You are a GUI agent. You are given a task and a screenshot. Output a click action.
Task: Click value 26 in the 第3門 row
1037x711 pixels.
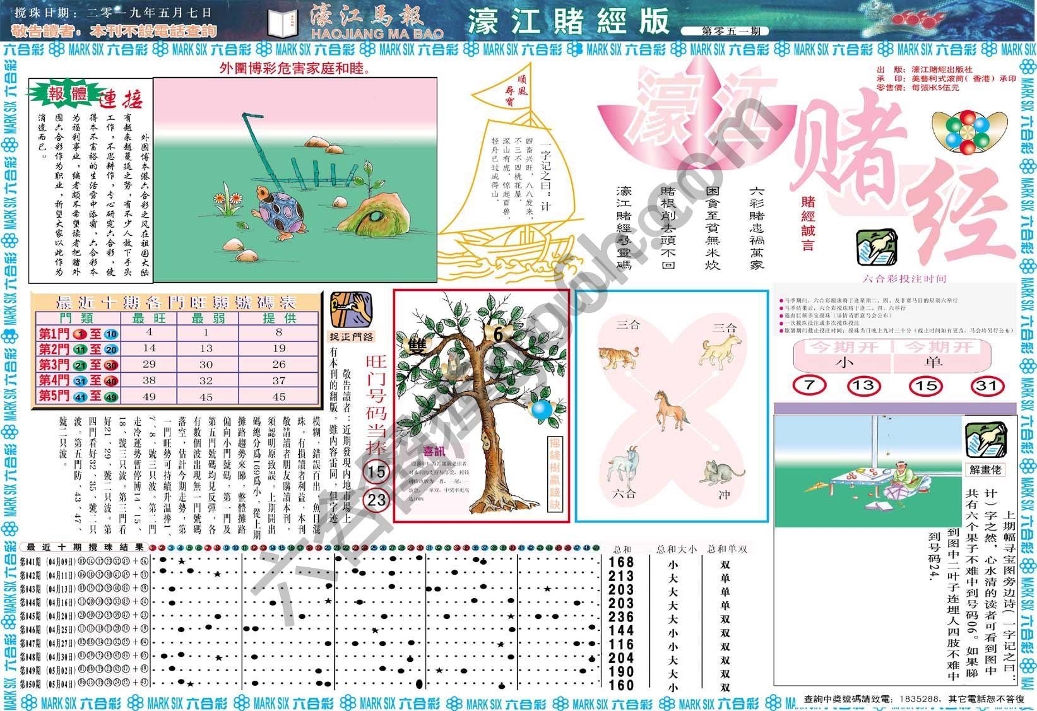[x=279, y=364]
